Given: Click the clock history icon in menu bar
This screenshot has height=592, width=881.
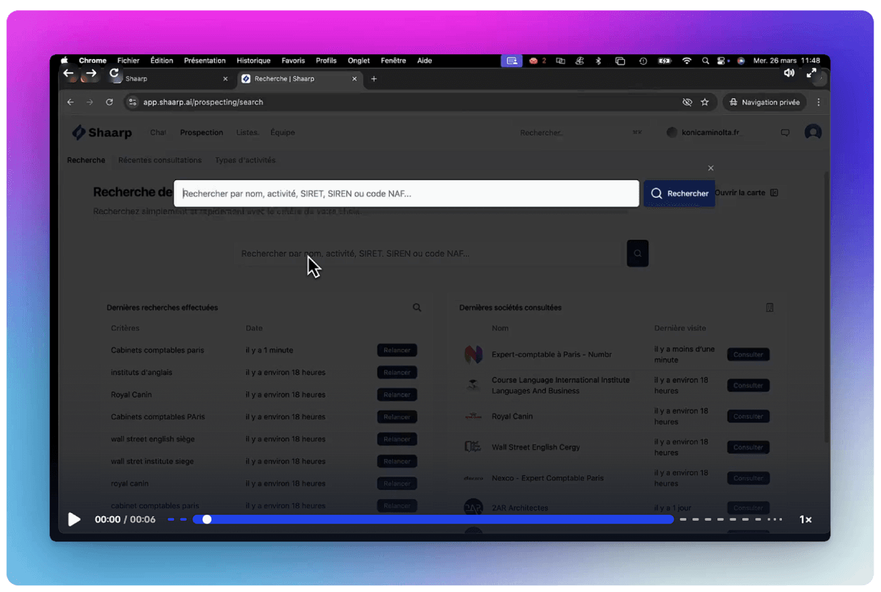Looking at the screenshot, I should click(642, 60).
